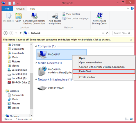
Task: Click the file sharing notification message
Action: coord(57,40)
